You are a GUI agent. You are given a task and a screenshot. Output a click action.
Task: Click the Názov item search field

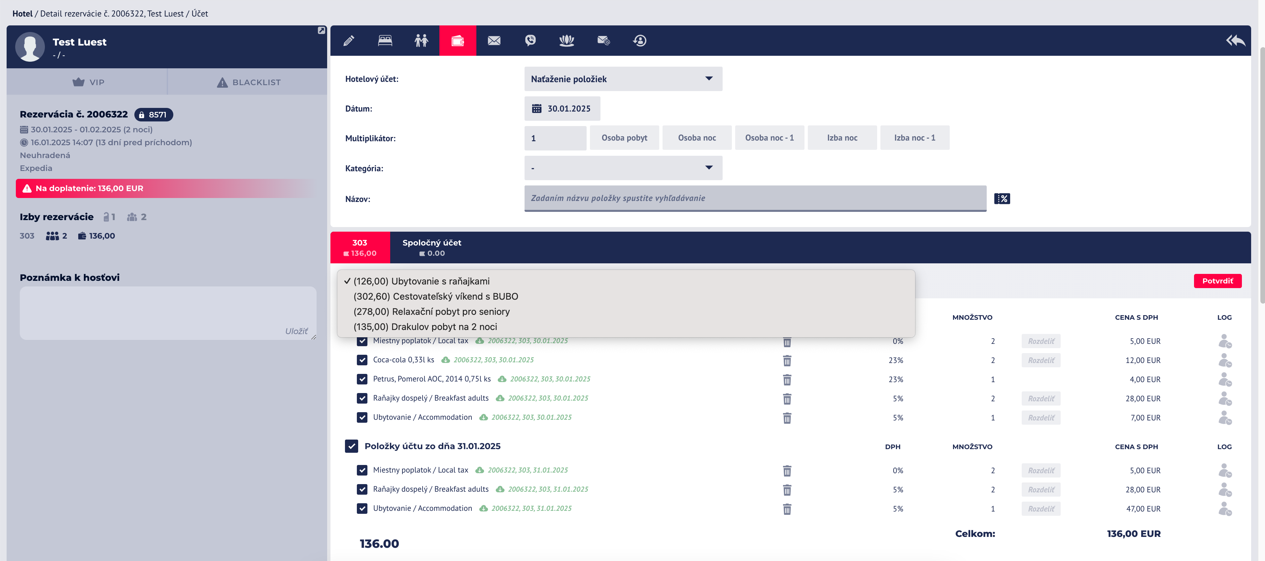click(755, 198)
